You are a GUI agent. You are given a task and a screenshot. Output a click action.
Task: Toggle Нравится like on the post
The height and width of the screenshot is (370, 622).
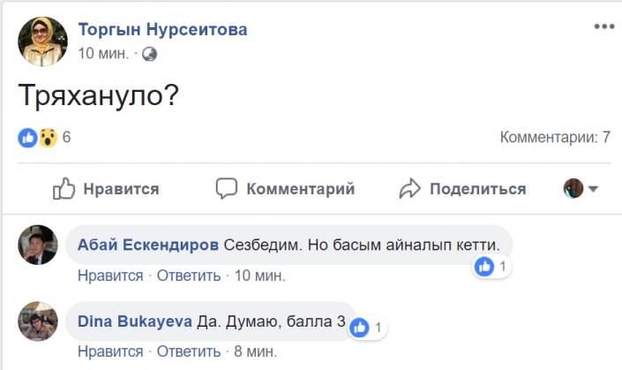pos(106,188)
